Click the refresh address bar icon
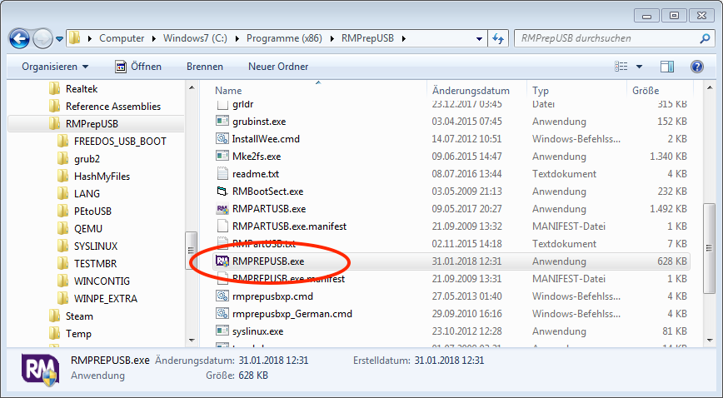 (x=498, y=38)
